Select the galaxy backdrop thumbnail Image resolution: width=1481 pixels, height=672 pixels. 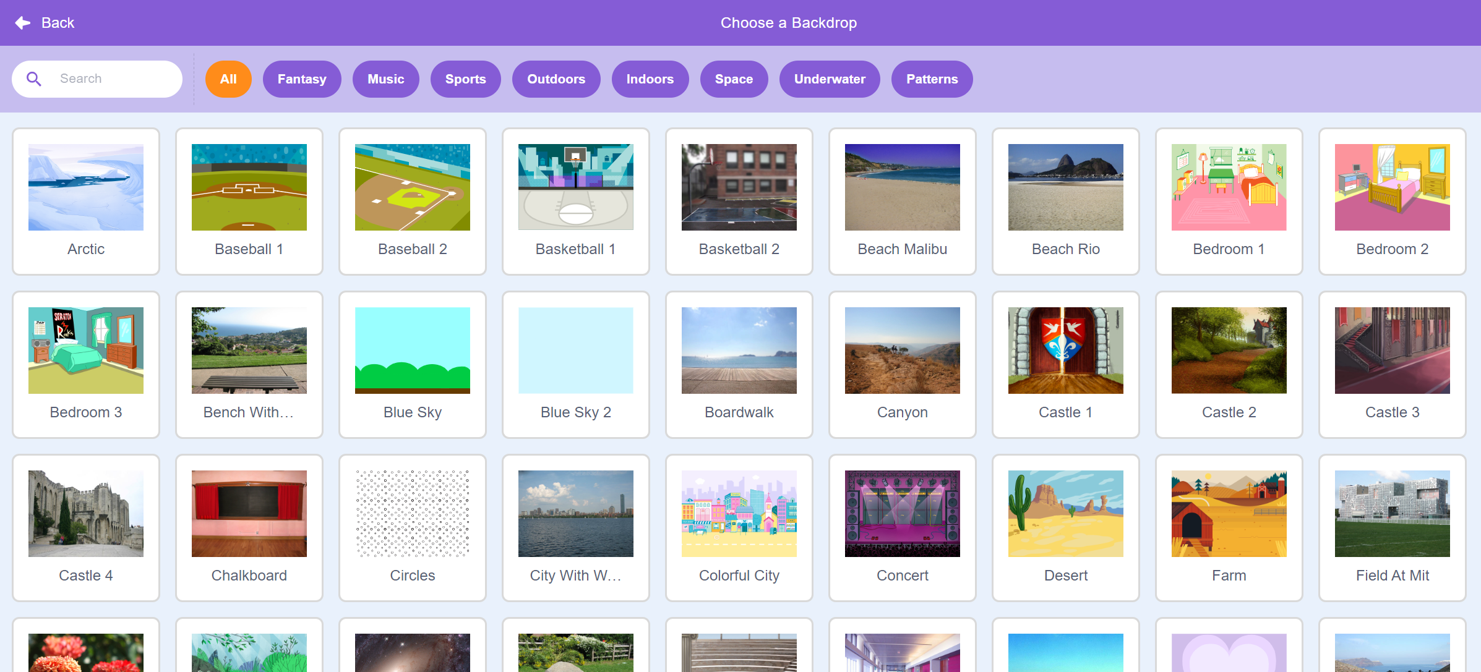[413, 652]
